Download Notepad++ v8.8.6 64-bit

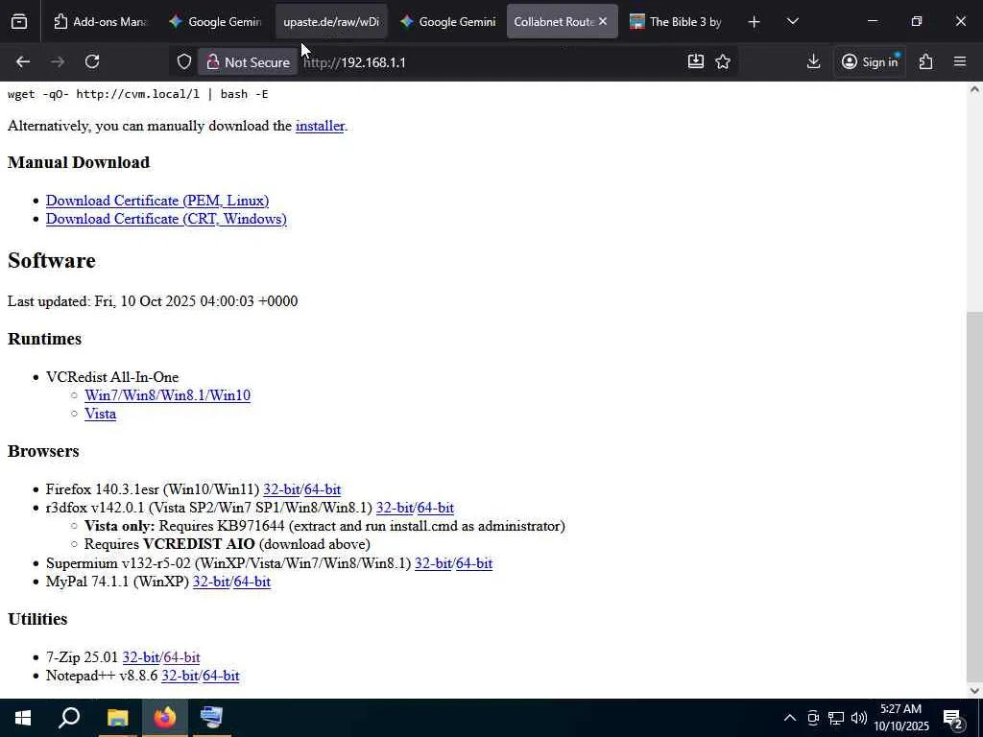click(222, 676)
